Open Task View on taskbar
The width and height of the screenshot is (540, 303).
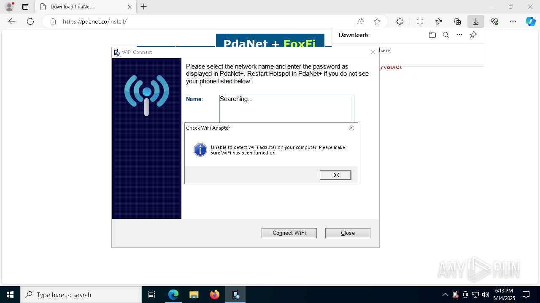(152, 295)
